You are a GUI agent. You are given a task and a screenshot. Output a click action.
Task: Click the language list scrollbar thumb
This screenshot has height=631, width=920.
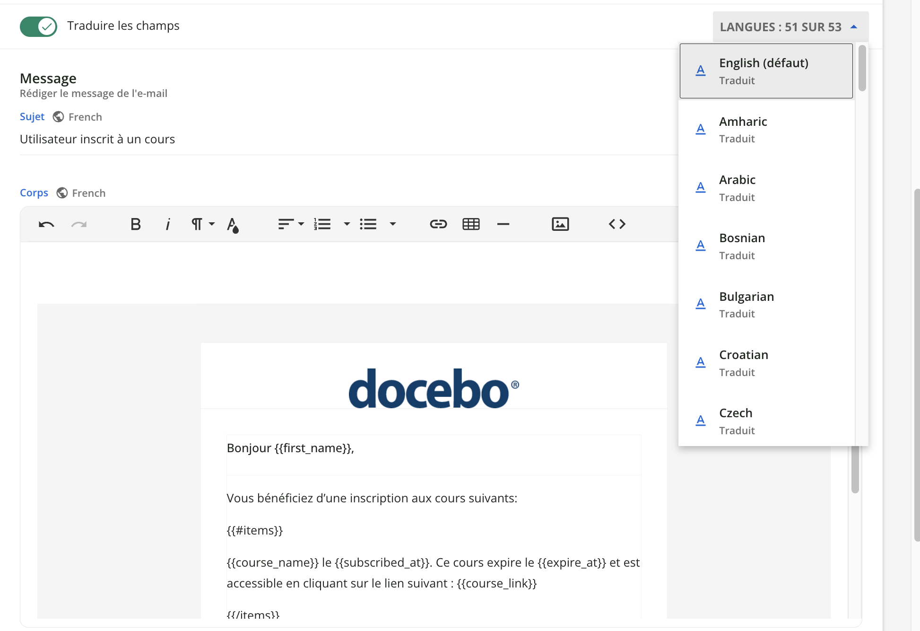pos(862,69)
